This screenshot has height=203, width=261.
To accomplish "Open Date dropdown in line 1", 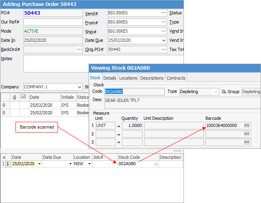I will 39,164.
